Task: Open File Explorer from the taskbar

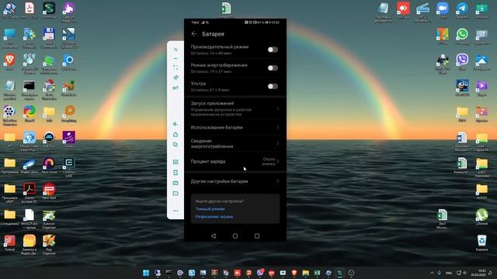Action: click(x=305, y=273)
